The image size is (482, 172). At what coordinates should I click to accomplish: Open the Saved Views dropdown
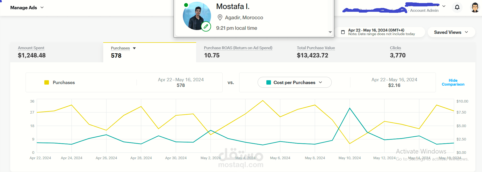coord(451,32)
